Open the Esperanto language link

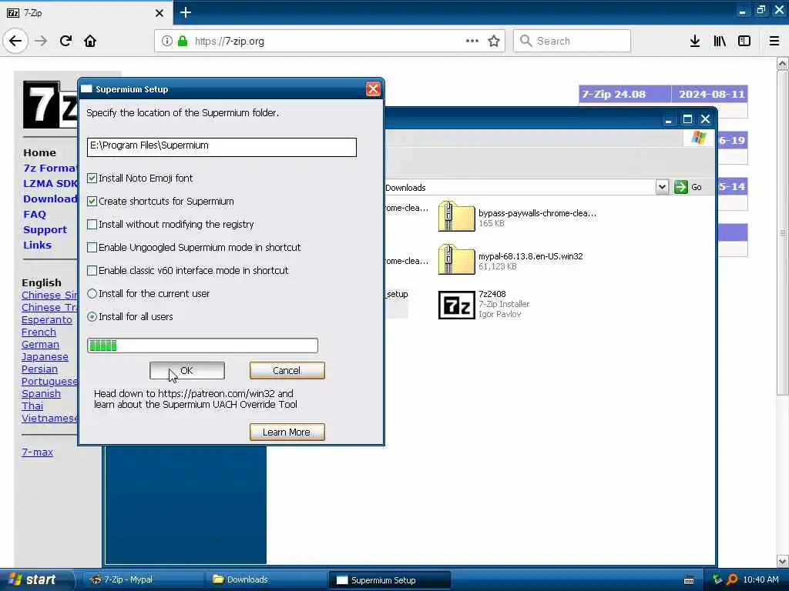[47, 319]
